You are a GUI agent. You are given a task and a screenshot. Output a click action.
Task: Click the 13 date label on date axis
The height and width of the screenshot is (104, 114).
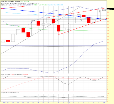tap(104, 103)
